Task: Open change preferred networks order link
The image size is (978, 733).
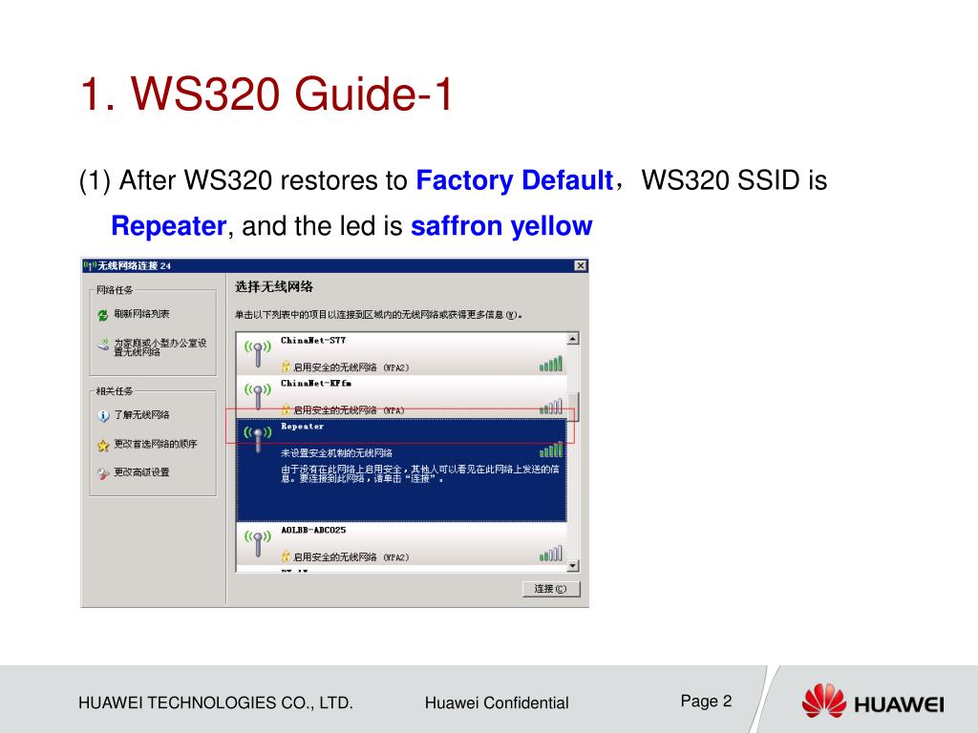Action: 156,445
